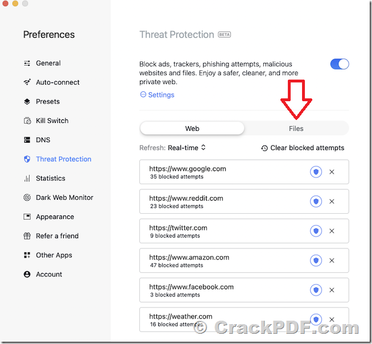
Task: Select the www.facebook.com blocked entry
Action: [x=244, y=290]
